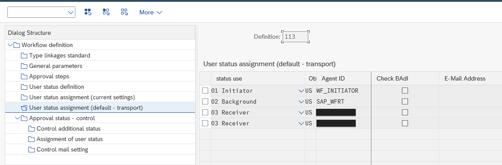Image resolution: width=502 pixels, height=165 pixels.
Task: Open General parameters in the tree
Action: [x=56, y=66]
